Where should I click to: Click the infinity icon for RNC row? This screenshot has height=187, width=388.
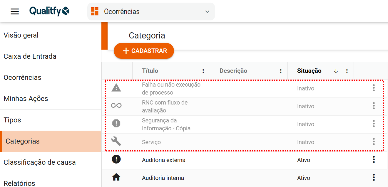coord(116,106)
